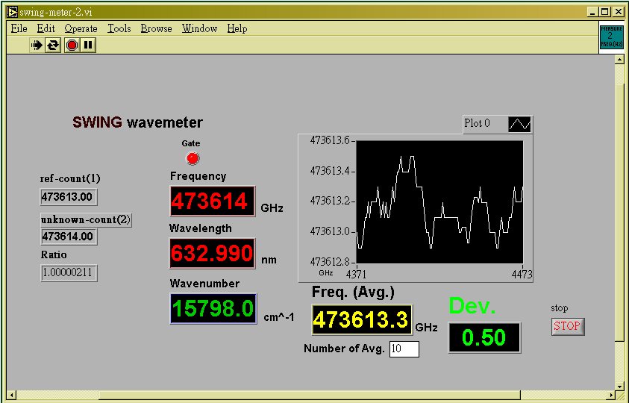The height and width of the screenshot is (403, 629).
Task: Open the File menu
Action: pos(19,28)
